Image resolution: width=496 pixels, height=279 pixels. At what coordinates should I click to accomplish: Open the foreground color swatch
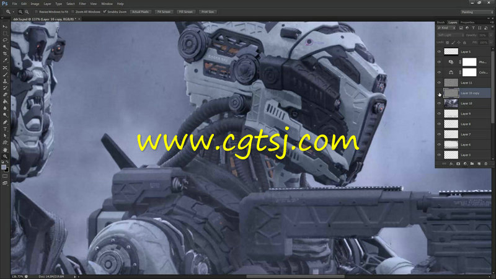(4, 167)
